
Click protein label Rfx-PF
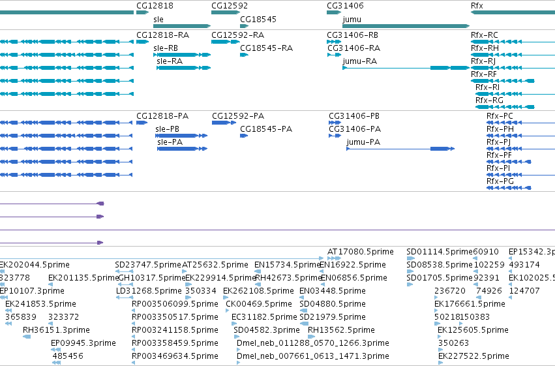[x=499, y=155]
